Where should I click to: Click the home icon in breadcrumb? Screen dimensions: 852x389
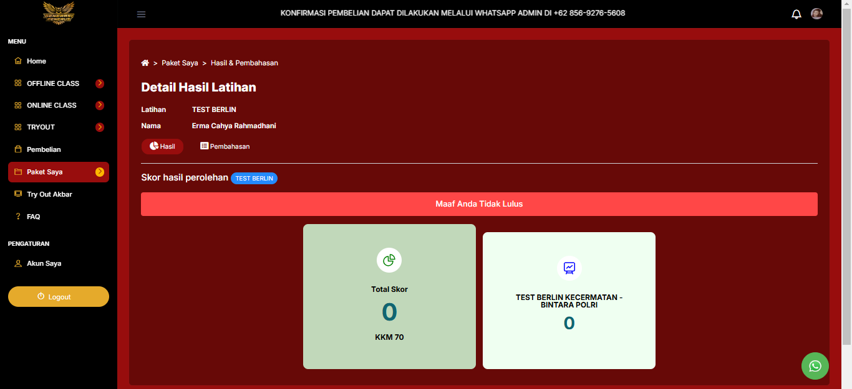[145, 63]
